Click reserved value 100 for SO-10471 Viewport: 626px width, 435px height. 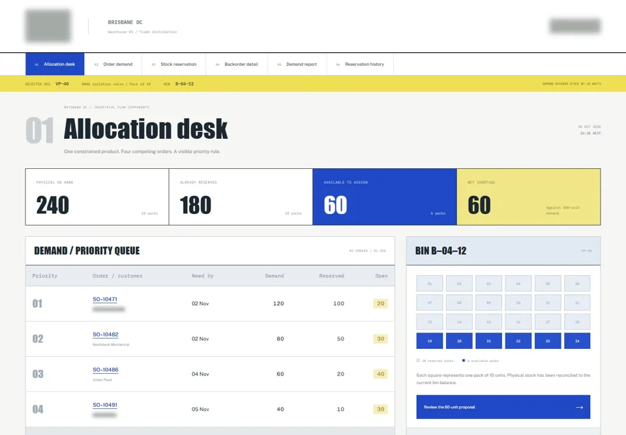tap(338, 303)
